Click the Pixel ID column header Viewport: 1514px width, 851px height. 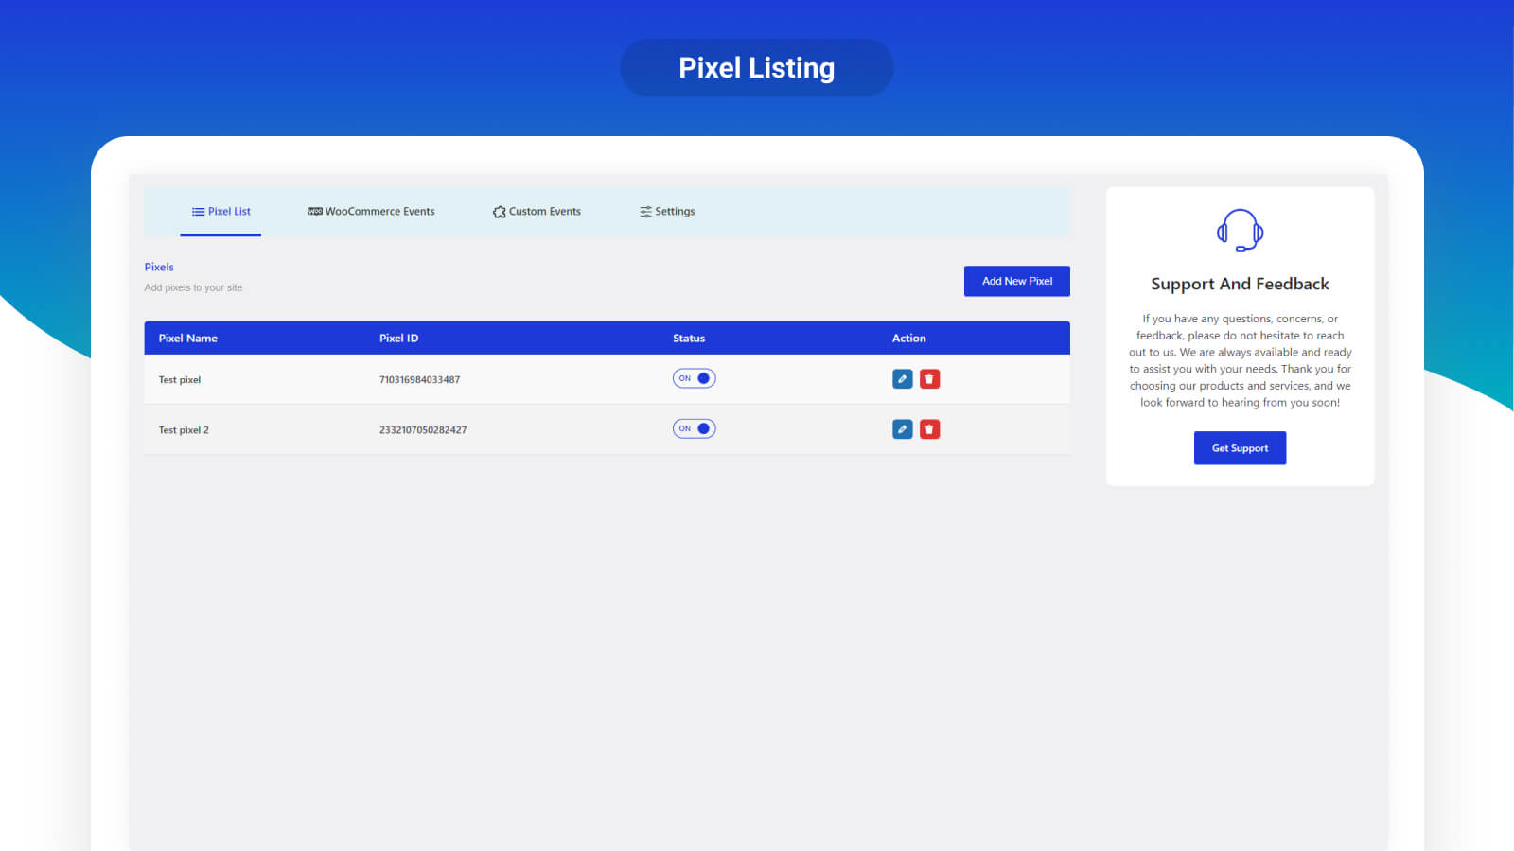click(398, 339)
